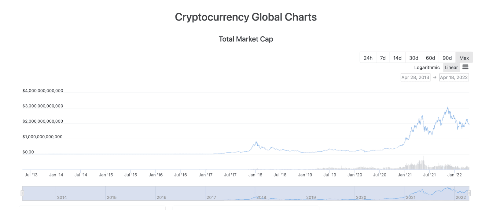Click the start date field showing Apr 28, 2013
This screenshot has width=489, height=210.
[415, 77]
